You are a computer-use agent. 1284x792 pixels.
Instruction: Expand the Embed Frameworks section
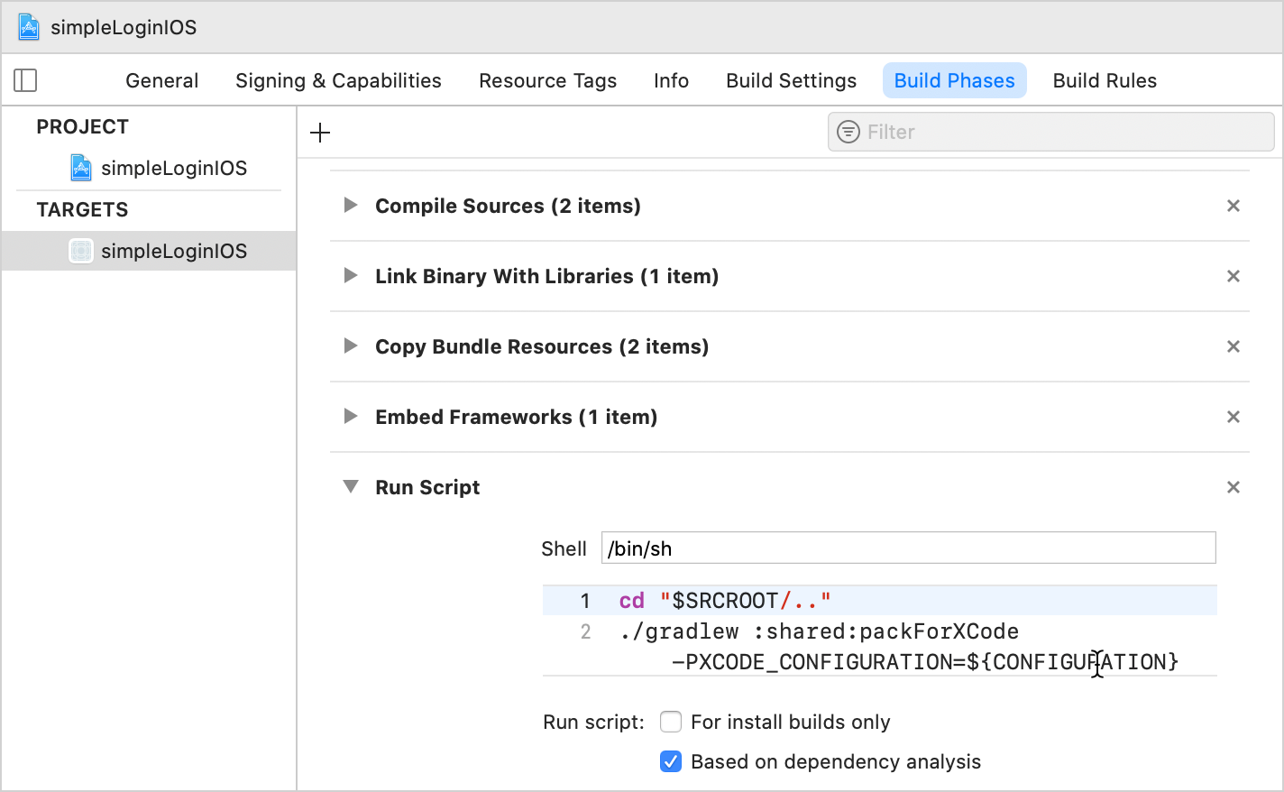[x=351, y=416]
